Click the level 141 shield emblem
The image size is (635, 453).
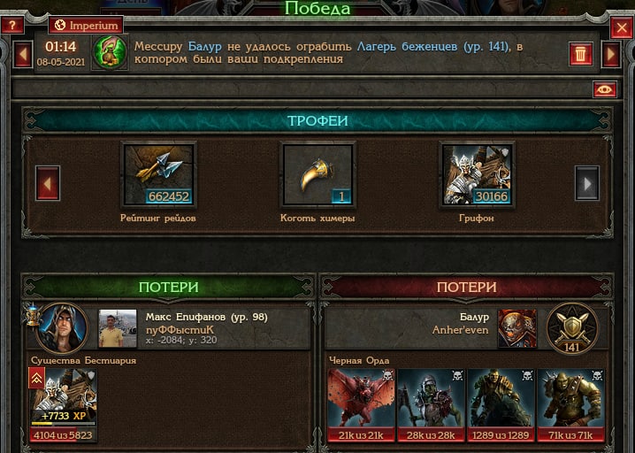pos(572,328)
